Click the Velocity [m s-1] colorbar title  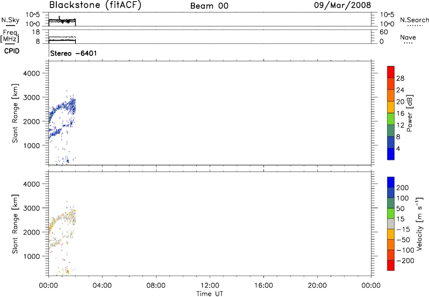coord(419,224)
